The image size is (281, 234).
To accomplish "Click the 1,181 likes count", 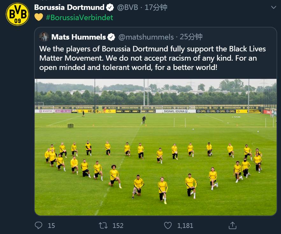I will (x=185, y=226).
